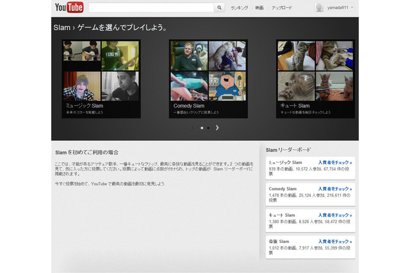Open the beanie singer thumbnail
Screen dimensions: 410x273
82,86
